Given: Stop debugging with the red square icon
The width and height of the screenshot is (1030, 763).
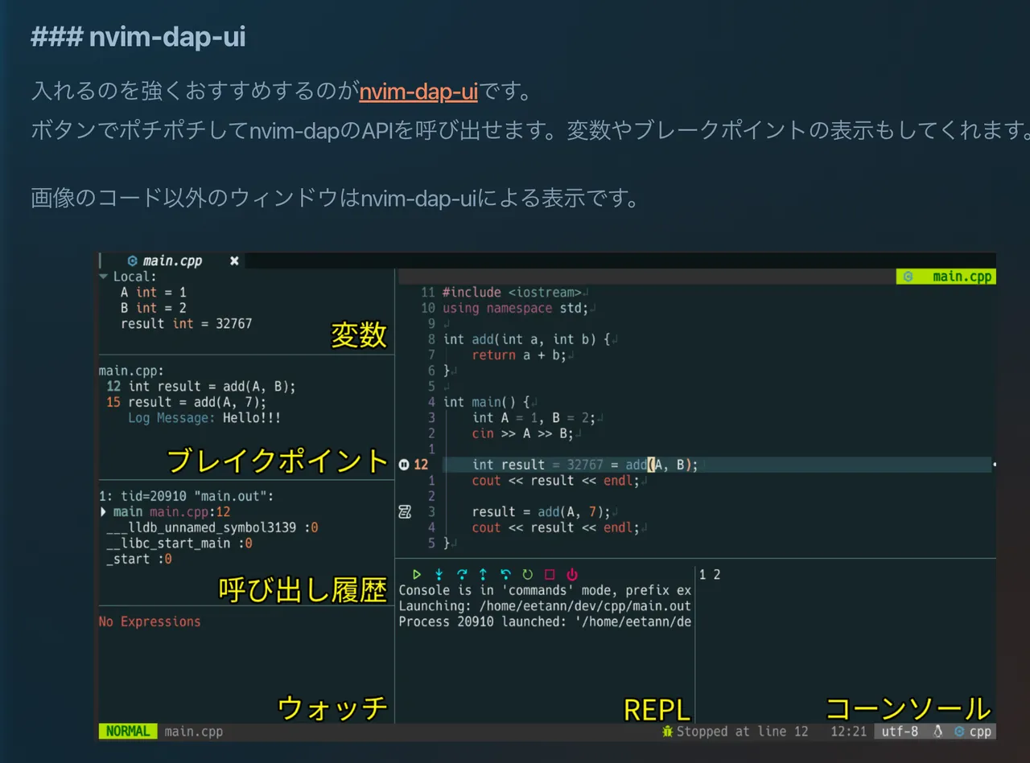Looking at the screenshot, I should click(550, 575).
